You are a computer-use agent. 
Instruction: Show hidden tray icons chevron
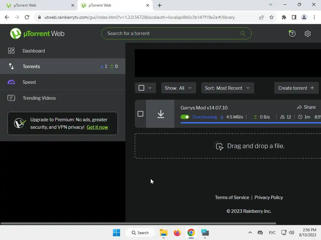point(250,232)
